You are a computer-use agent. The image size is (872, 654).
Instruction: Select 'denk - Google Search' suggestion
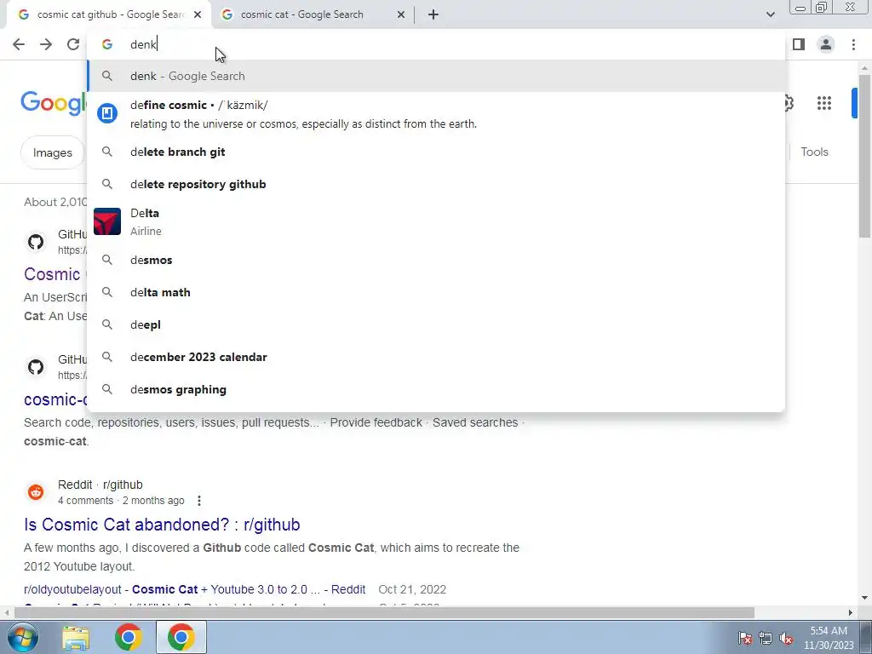pos(436,76)
